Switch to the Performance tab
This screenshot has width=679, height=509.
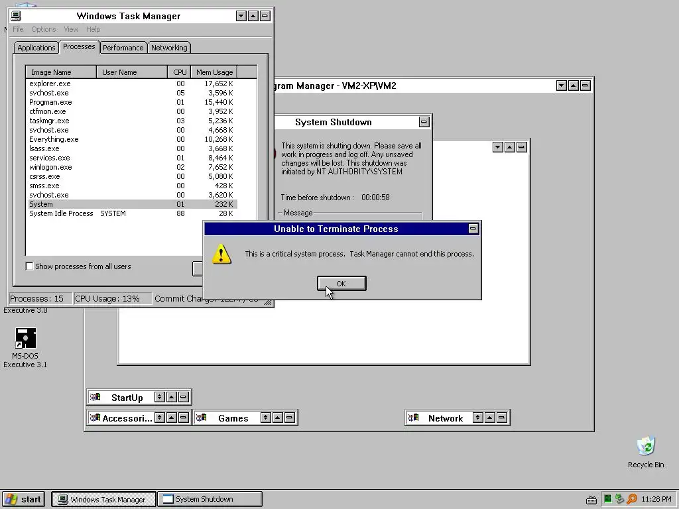[123, 48]
